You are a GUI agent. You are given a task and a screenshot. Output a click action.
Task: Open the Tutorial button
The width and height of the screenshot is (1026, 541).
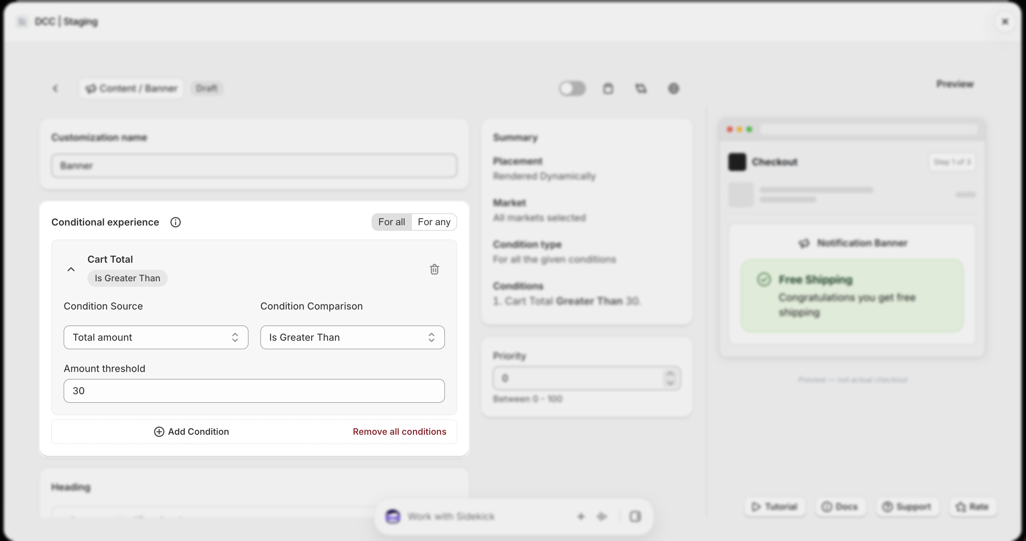[x=775, y=507]
